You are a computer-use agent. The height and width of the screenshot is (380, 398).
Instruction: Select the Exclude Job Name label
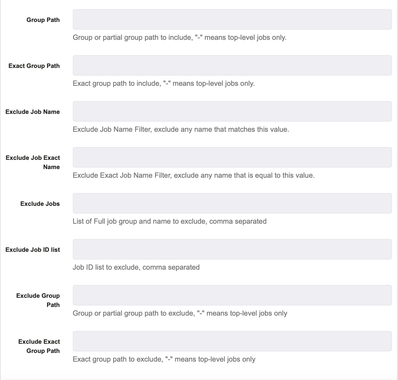pyautogui.click(x=33, y=112)
